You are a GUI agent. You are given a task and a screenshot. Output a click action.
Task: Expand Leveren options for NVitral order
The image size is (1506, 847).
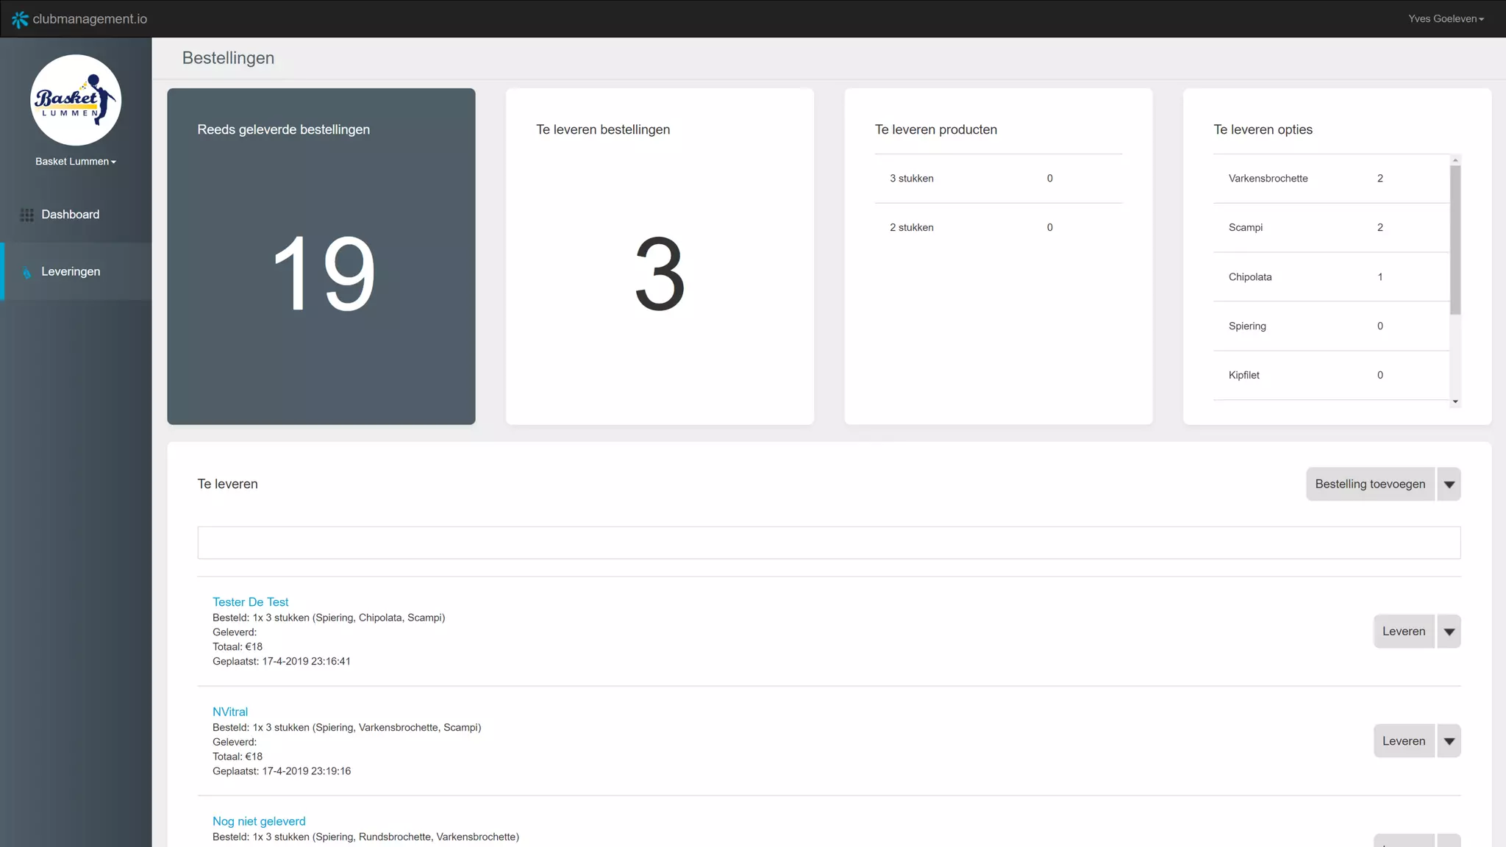pos(1449,741)
